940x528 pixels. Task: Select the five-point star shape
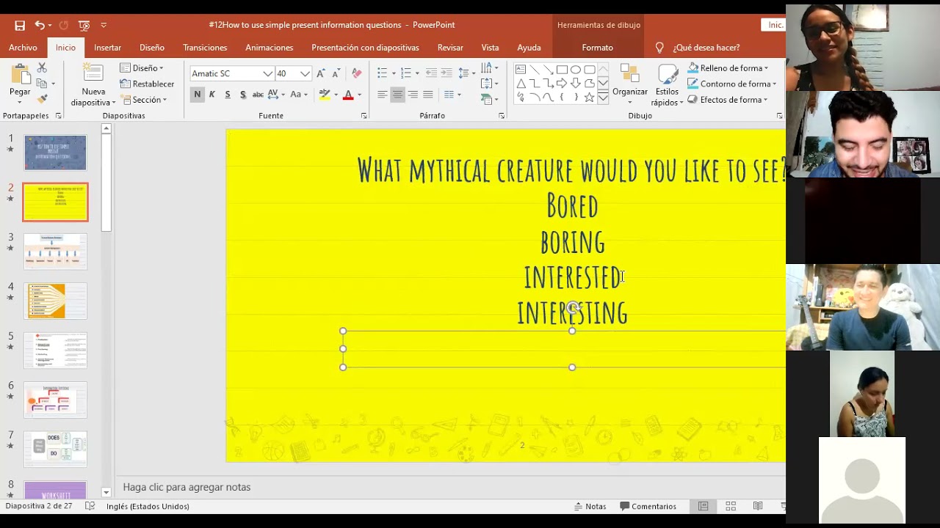589,98
